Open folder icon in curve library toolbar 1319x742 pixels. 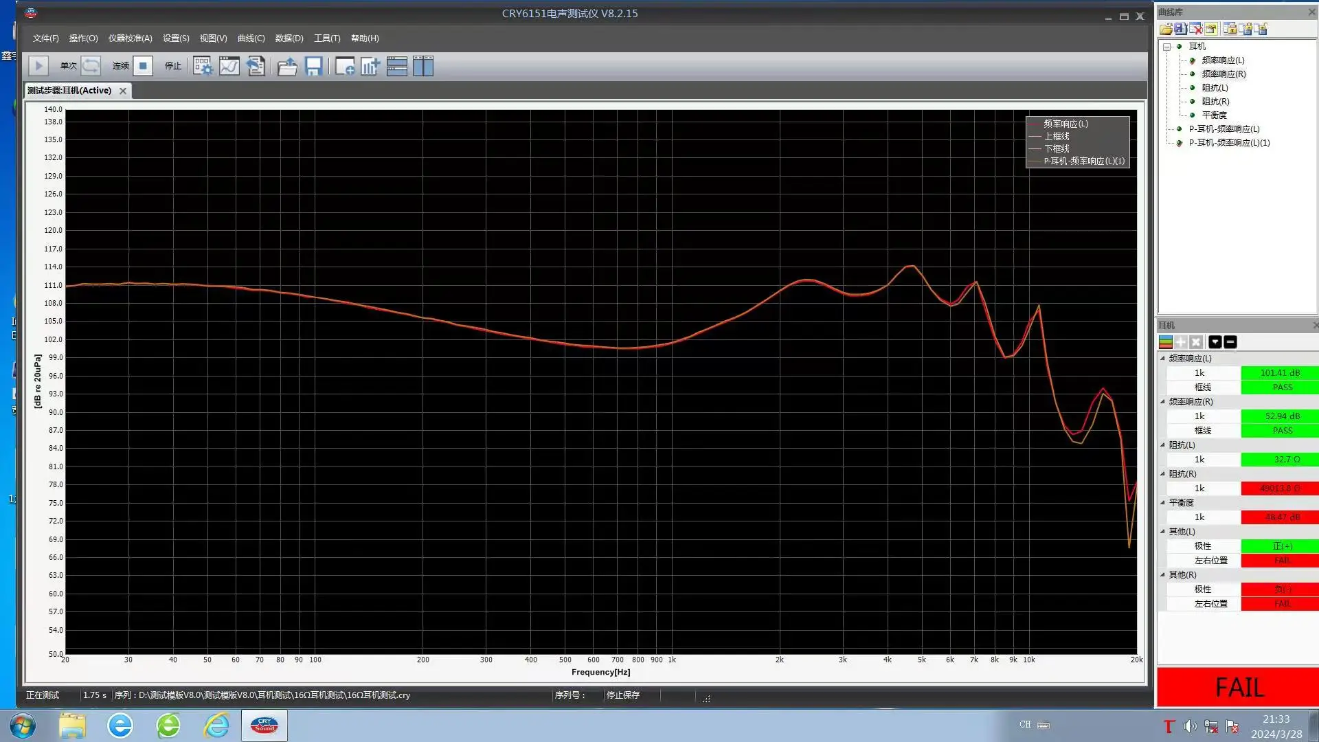coord(1165,29)
